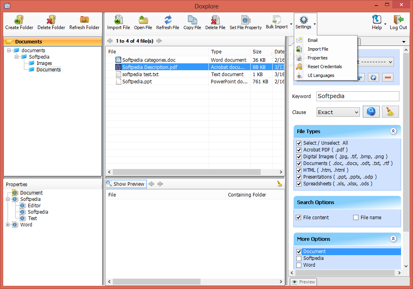Click the Bulk Import toolbar icon
The image size is (413, 289).
pyautogui.click(x=277, y=20)
